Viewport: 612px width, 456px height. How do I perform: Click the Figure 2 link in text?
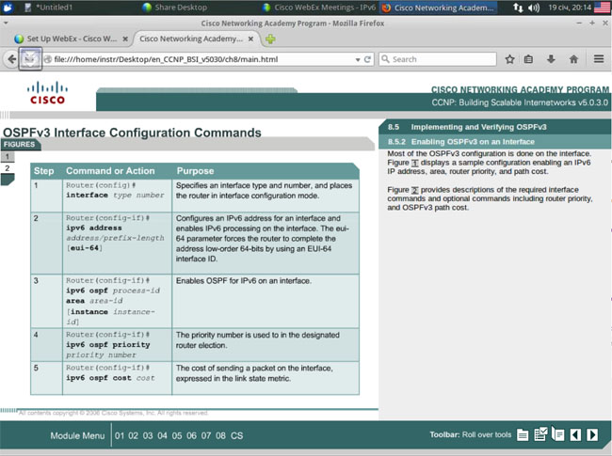coord(415,189)
